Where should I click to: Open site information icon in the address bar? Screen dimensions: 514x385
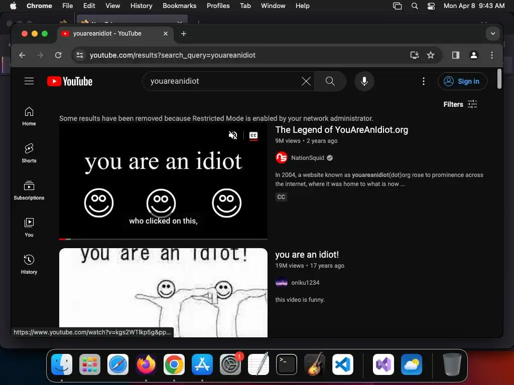[x=80, y=55]
